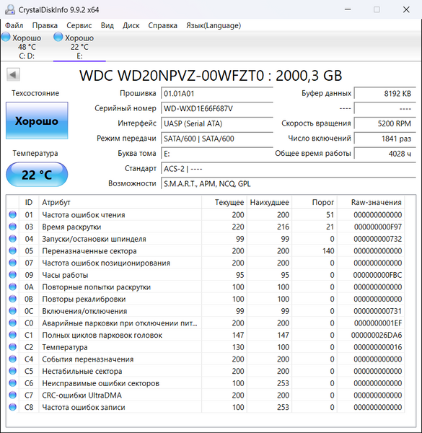This screenshot has width=422, height=433.
Task: Minimize the CrystalDiskInfo window
Action: [348, 9]
